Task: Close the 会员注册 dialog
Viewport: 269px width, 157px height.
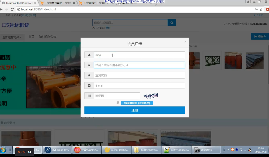Action: click(185, 42)
